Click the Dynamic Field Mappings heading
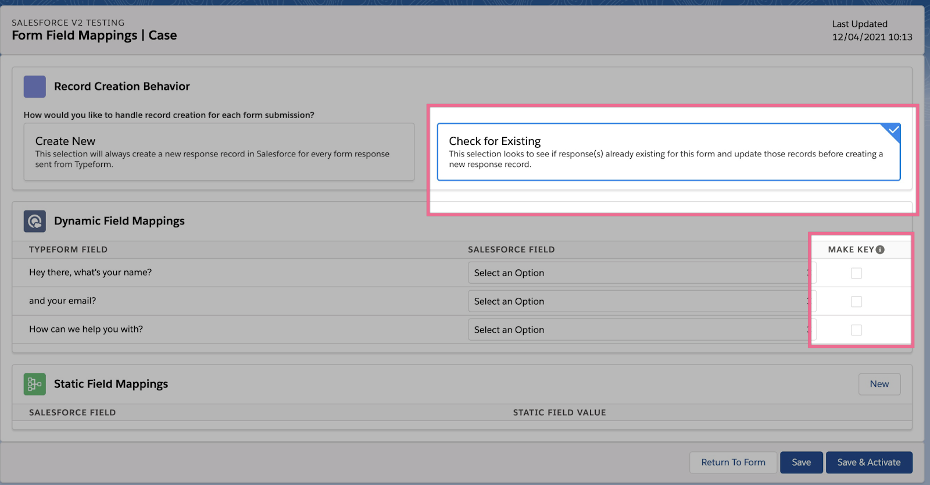The image size is (930, 485). pyautogui.click(x=119, y=221)
